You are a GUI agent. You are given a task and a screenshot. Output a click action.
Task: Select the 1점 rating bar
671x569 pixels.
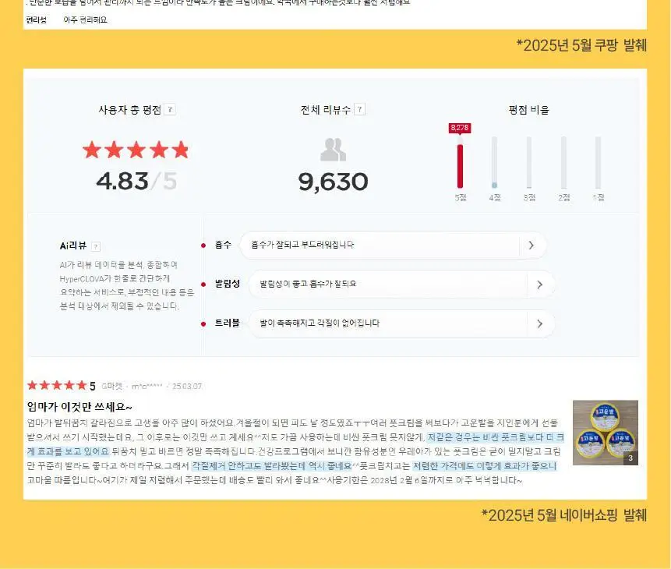point(598,163)
